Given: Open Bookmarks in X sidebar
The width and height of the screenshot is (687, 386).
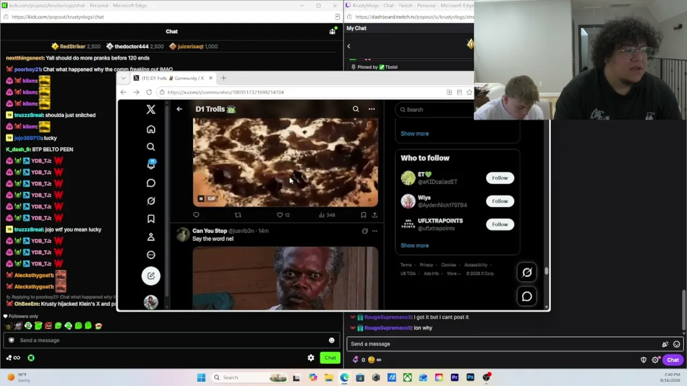Looking at the screenshot, I should point(151,219).
